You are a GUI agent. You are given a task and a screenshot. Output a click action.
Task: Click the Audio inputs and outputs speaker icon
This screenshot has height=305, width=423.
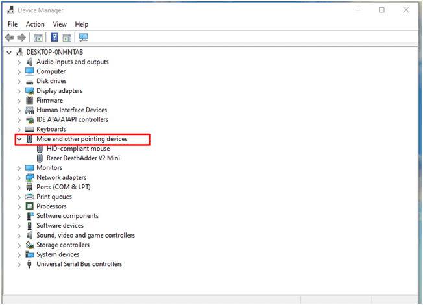pyautogui.click(x=29, y=62)
